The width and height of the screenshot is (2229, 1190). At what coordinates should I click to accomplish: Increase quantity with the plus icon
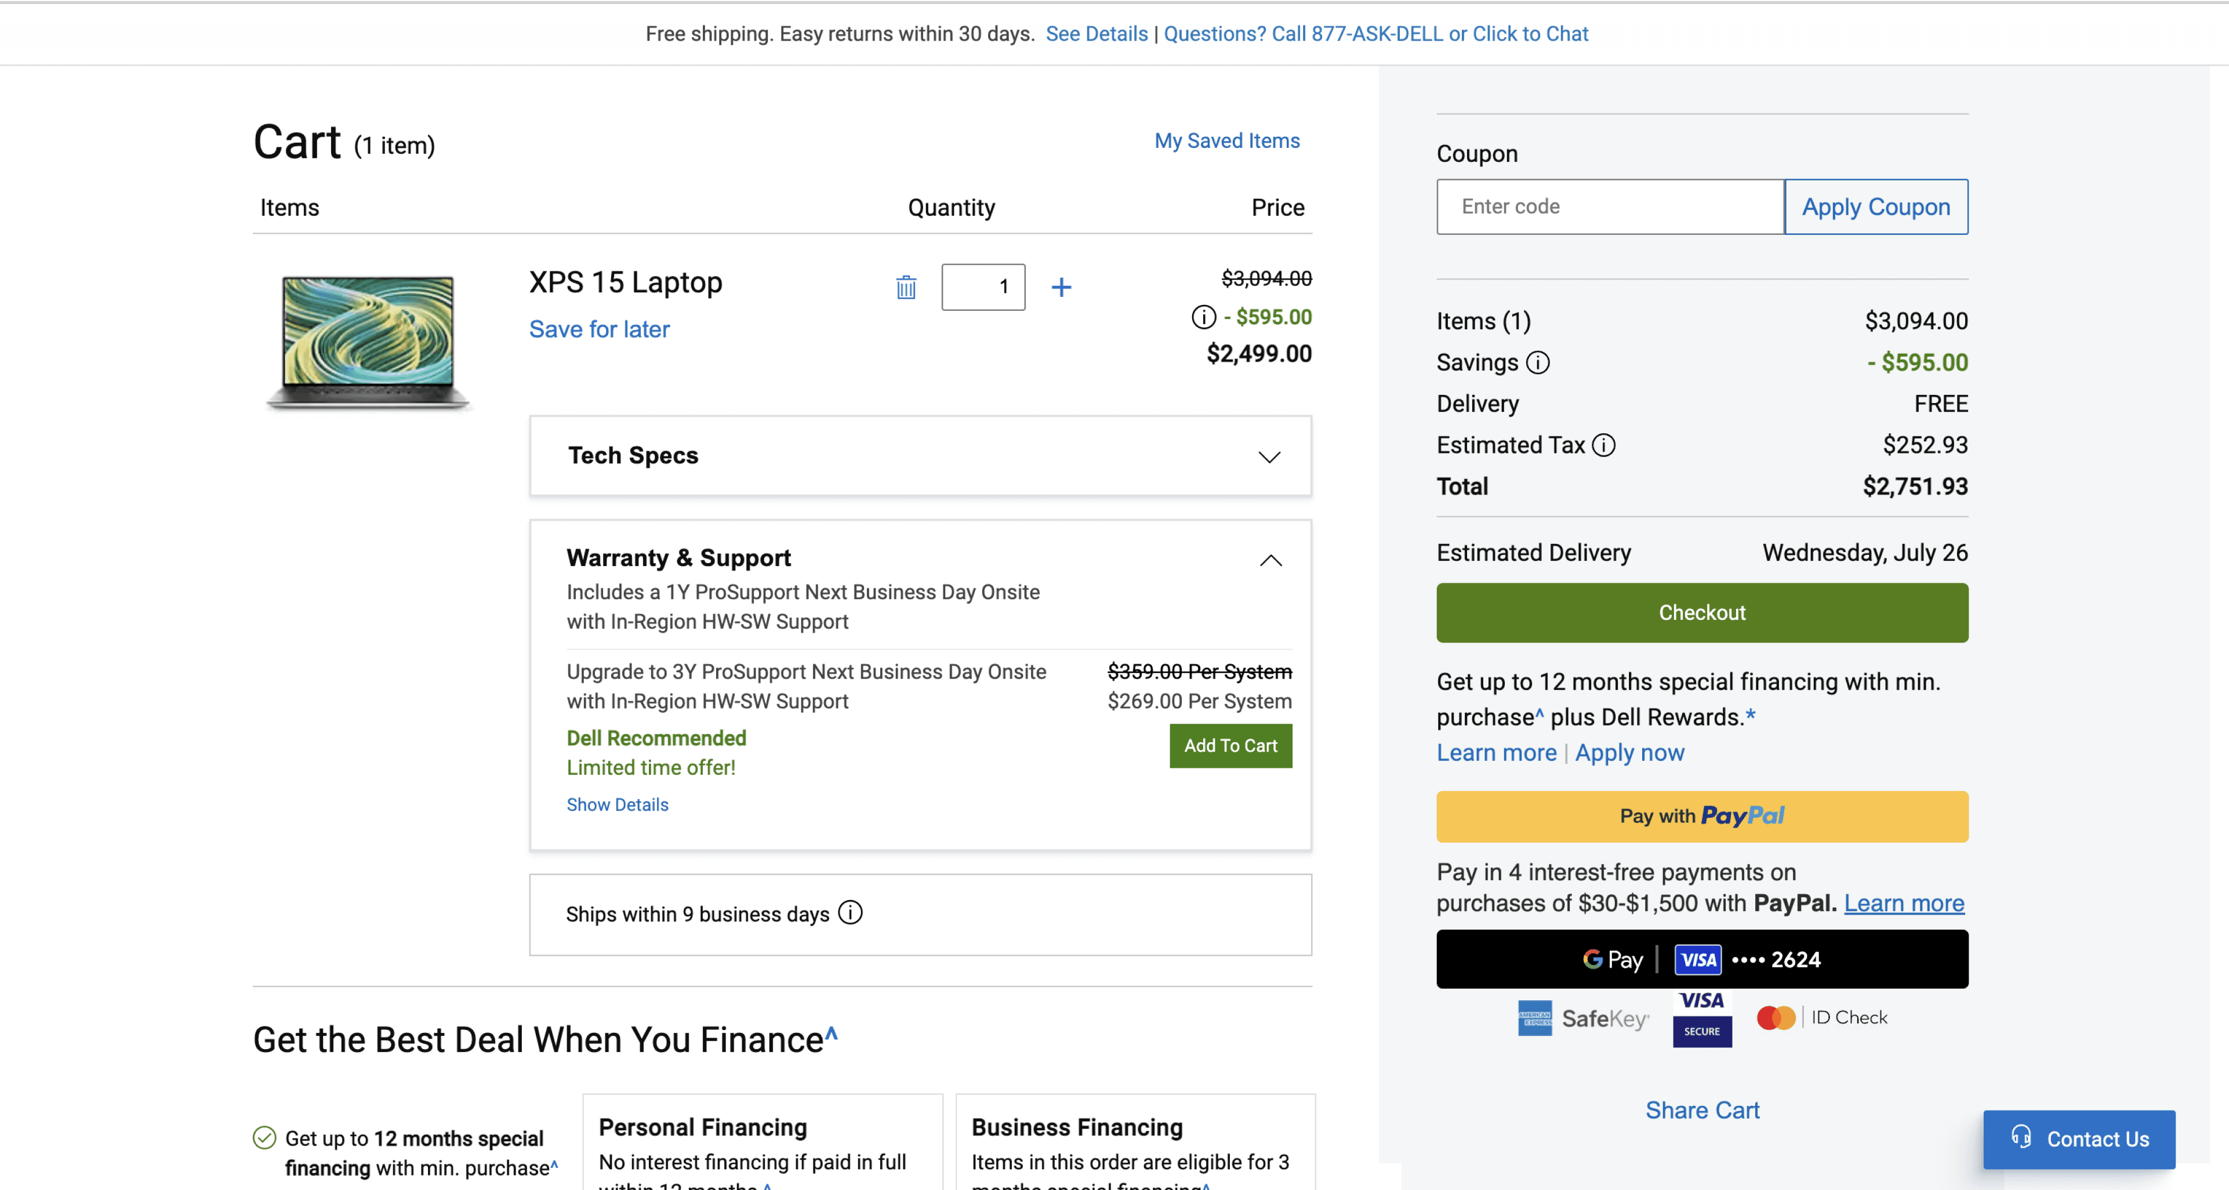1061,287
